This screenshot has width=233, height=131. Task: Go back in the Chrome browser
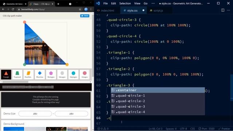point(3,9)
